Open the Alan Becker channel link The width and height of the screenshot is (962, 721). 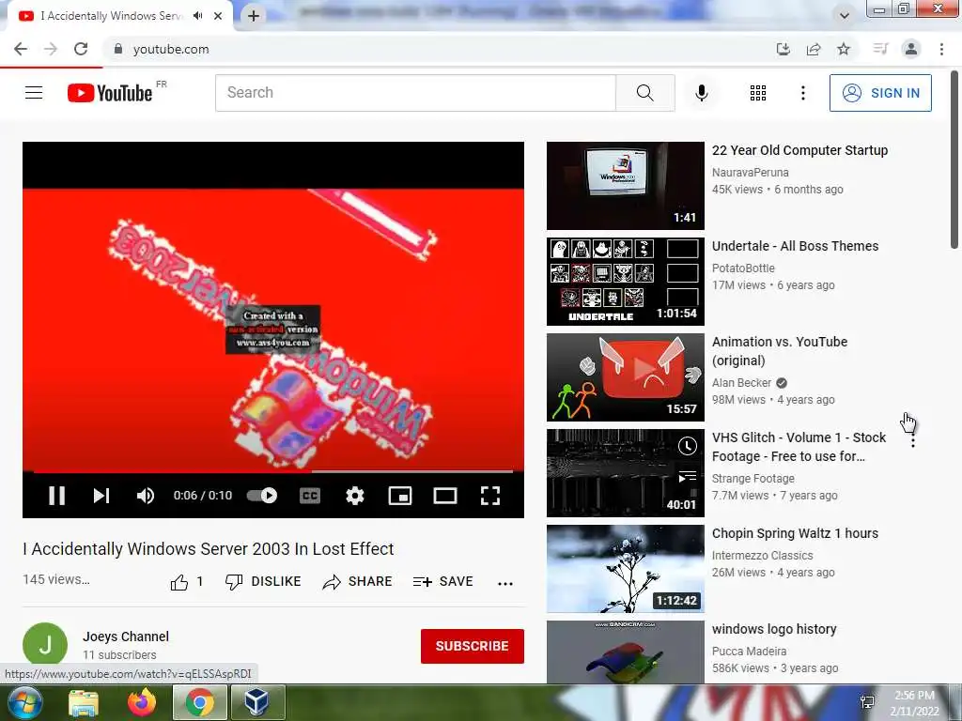coord(741,383)
